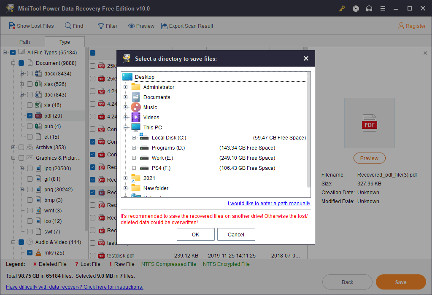Click Export Scan Result
Screen dimensions: 432x295
(187, 26)
